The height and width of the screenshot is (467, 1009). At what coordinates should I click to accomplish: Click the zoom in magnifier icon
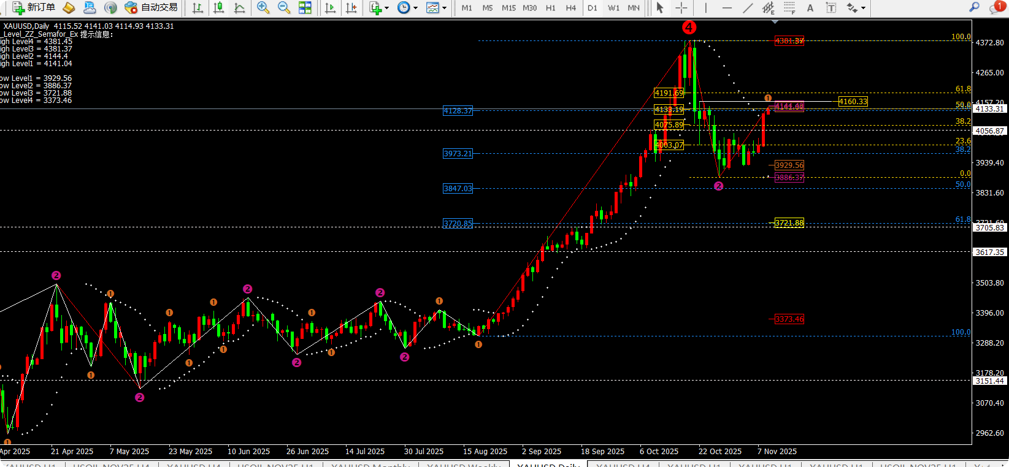[x=263, y=7]
